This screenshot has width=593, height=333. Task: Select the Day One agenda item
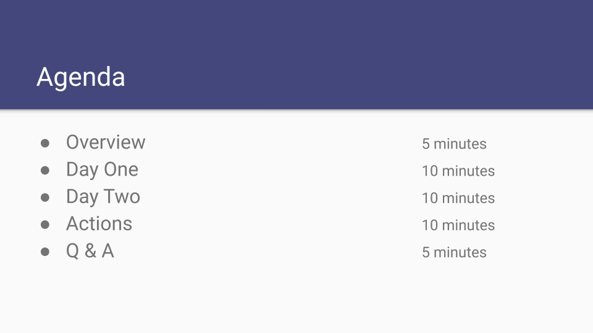102,170
